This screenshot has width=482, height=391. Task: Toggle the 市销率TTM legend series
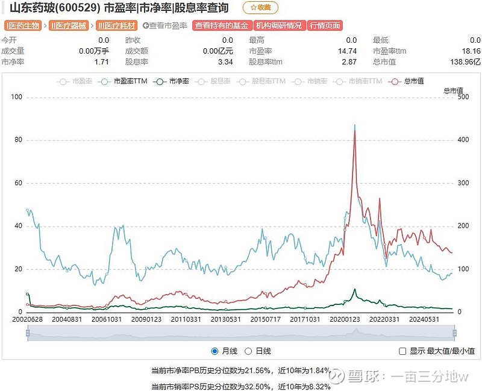pos(357,81)
